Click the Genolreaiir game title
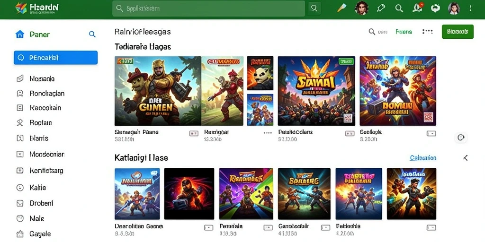 point(294,226)
